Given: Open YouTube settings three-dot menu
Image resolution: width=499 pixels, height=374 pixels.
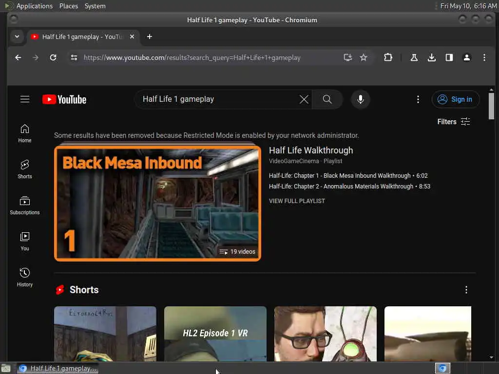Looking at the screenshot, I should point(418,99).
